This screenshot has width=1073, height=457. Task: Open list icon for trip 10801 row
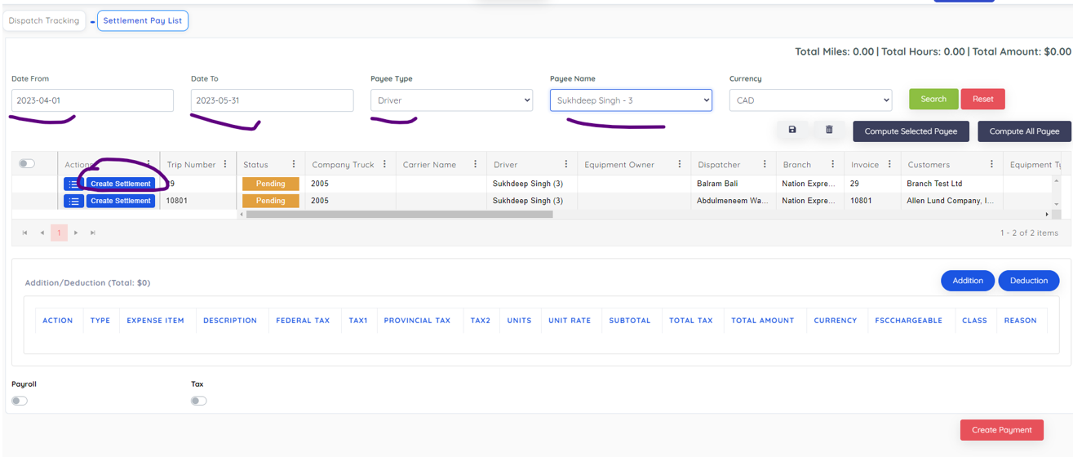pyautogui.click(x=73, y=201)
